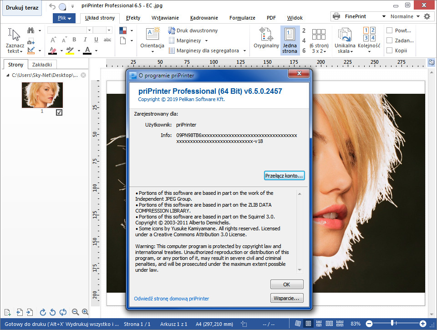
Task: Open the Formularze tab
Action: click(242, 18)
